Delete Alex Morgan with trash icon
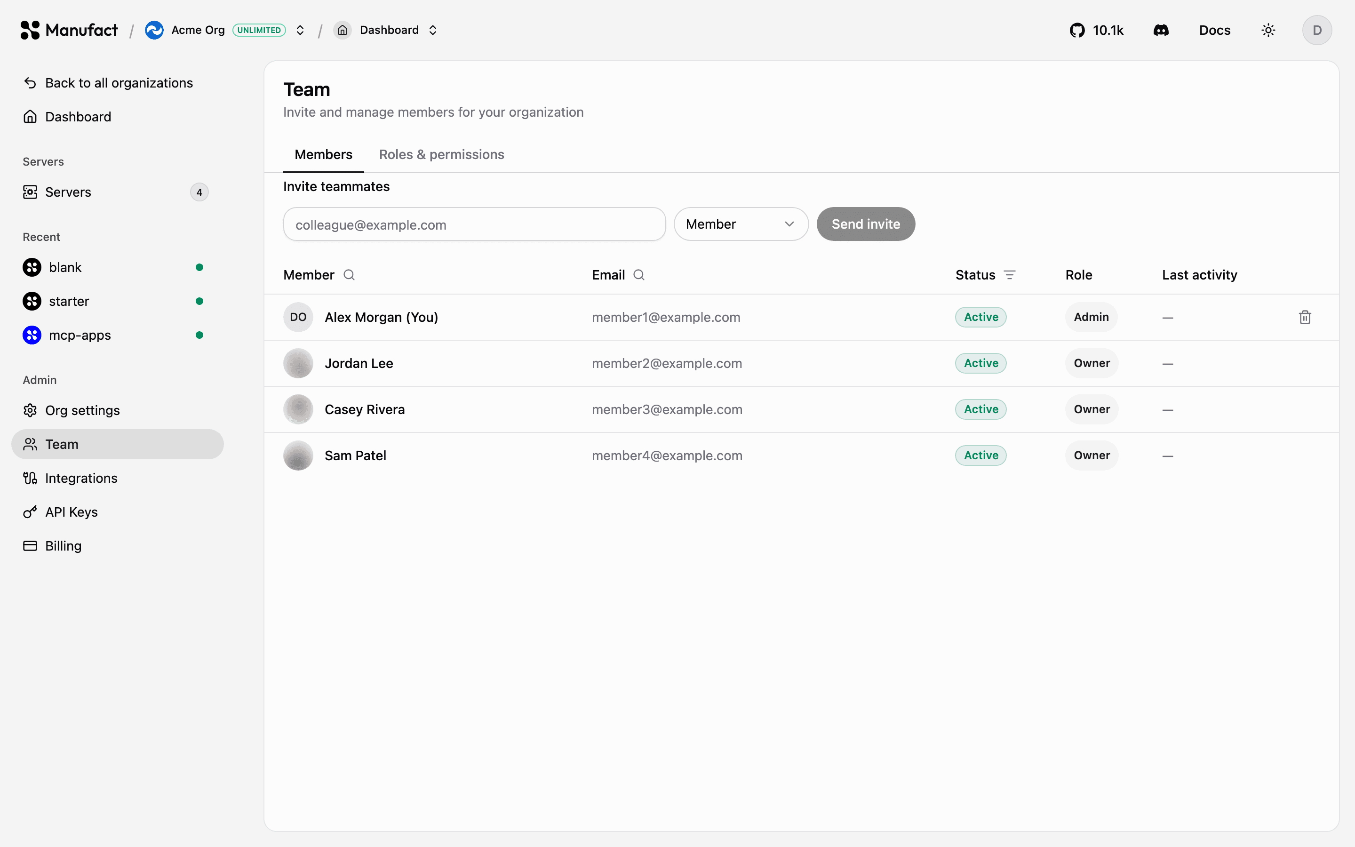This screenshot has width=1355, height=847. (1305, 317)
